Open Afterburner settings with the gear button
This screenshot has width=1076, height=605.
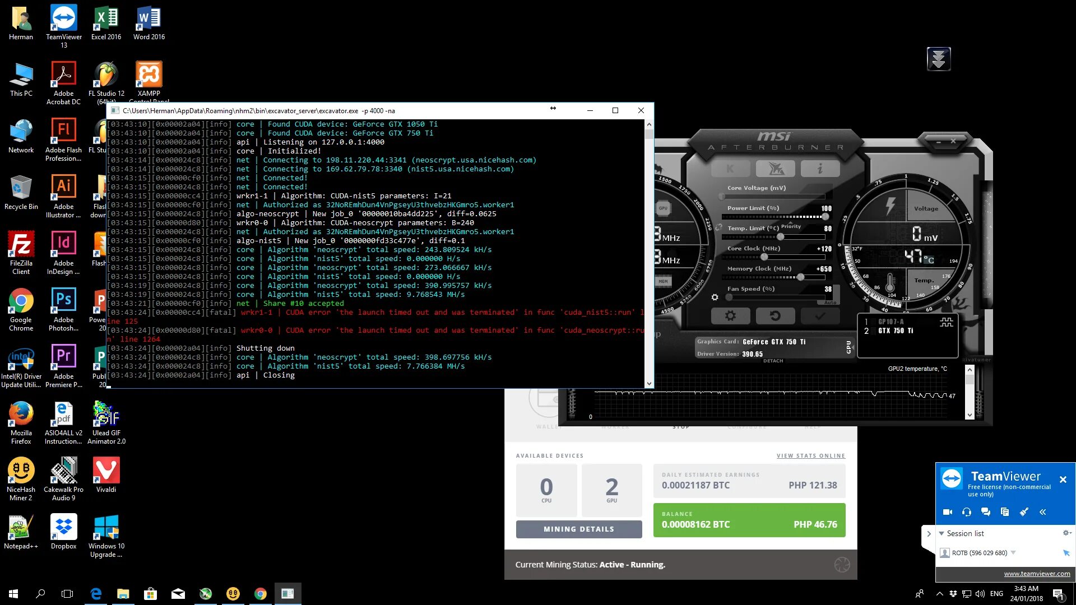[x=730, y=316]
